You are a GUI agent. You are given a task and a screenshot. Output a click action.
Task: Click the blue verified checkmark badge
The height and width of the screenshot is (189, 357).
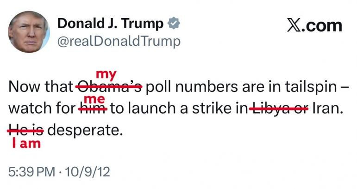(x=174, y=23)
